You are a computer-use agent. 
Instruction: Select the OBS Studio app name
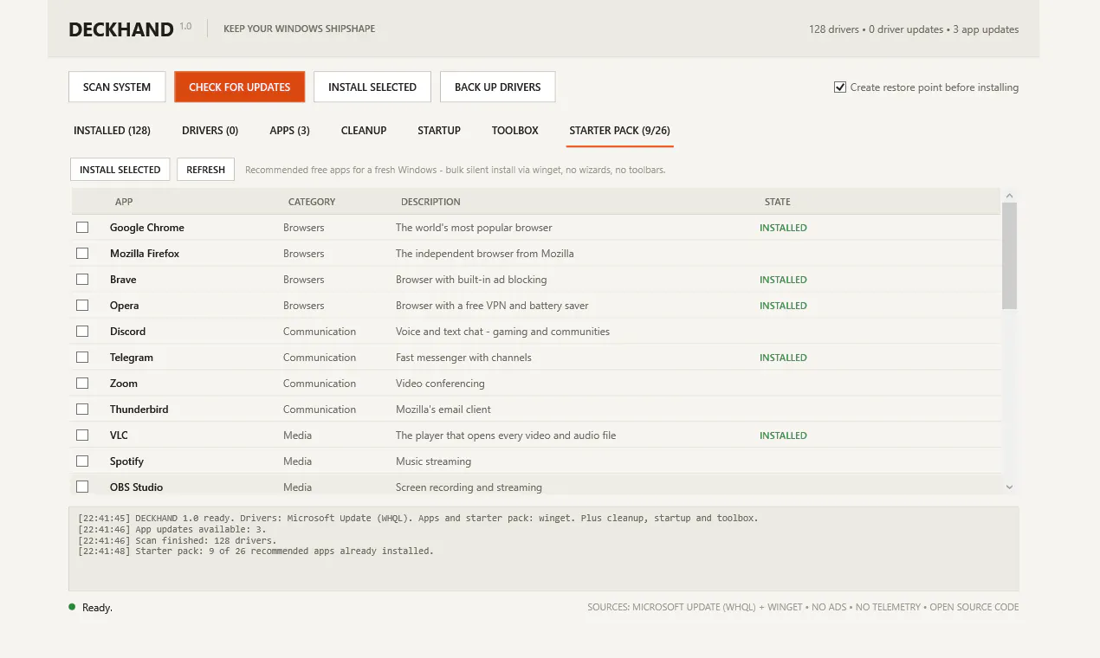tap(136, 487)
